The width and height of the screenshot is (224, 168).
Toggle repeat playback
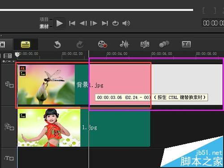tap(116, 23)
